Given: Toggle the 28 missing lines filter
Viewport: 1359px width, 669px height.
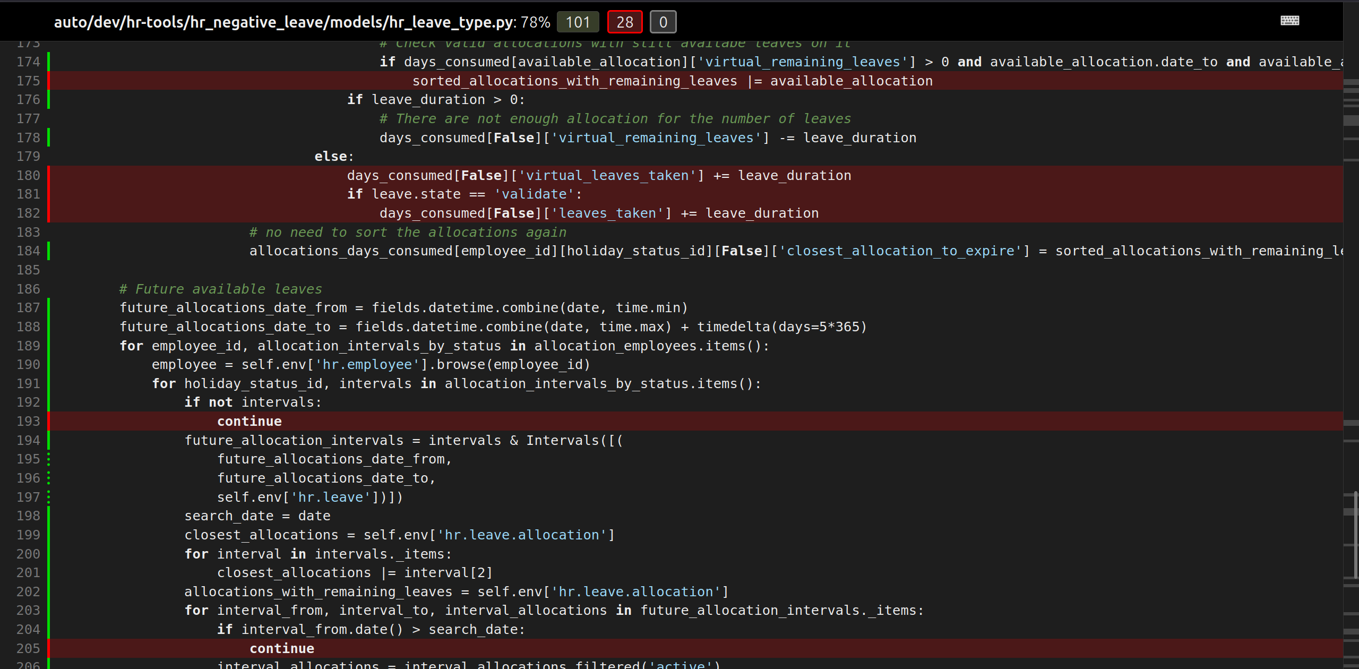Looking at the screenshot, I should point(624,22).
